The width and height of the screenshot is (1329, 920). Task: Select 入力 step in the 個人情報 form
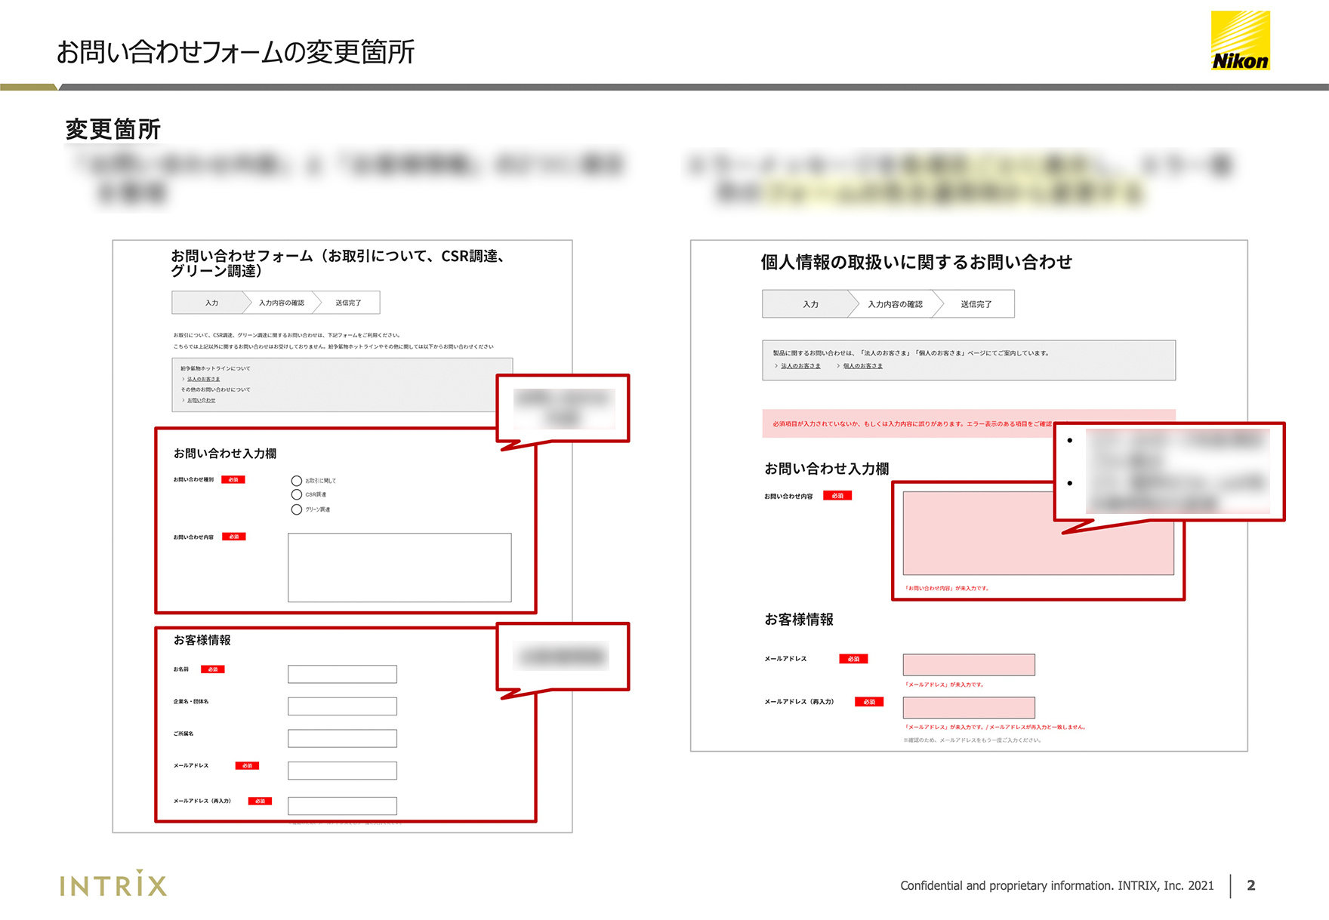[811, 304]
